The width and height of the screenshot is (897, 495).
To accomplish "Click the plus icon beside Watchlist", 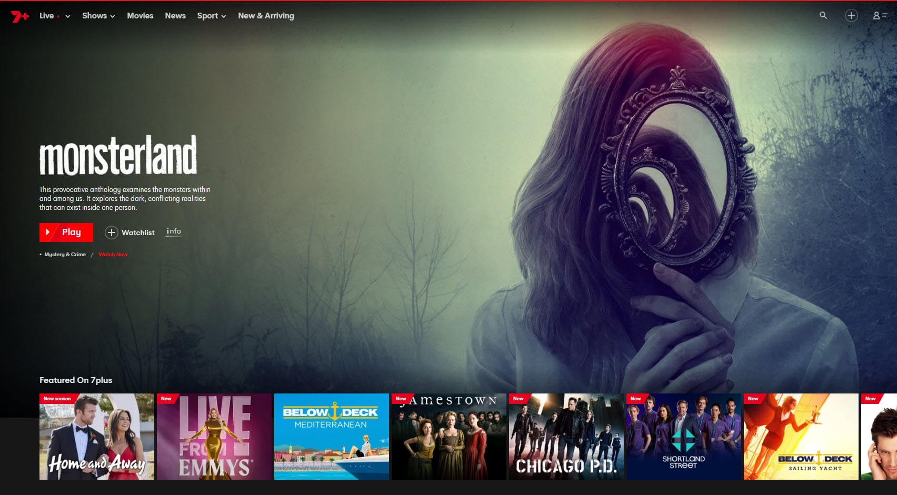I will [x=111, y=233].
